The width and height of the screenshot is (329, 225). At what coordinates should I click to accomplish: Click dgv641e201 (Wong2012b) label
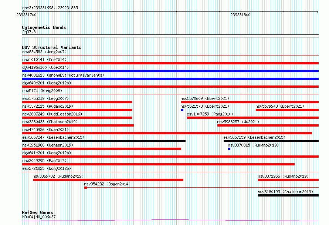[x=47, y=153]
